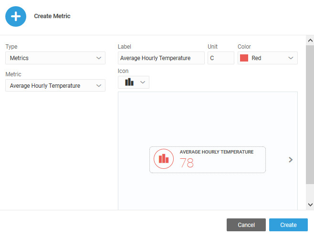This screenshot has width=314, height=237.
Task: Open the Type dropdown showing Metrics
Action: [x=55, y=58]
